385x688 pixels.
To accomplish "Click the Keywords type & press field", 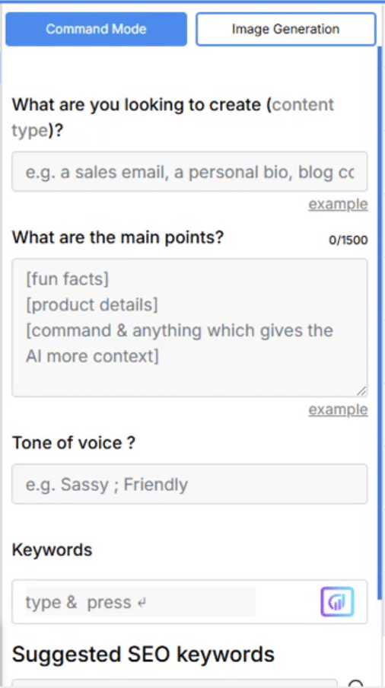I will pyautogui.click(x=140, y=602).
